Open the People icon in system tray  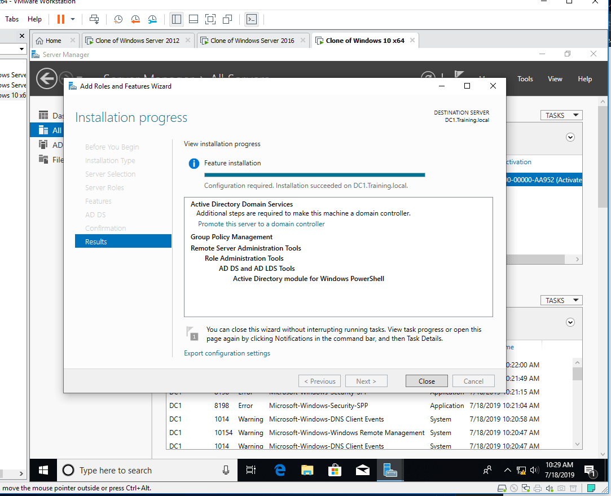tap(487, 470)
